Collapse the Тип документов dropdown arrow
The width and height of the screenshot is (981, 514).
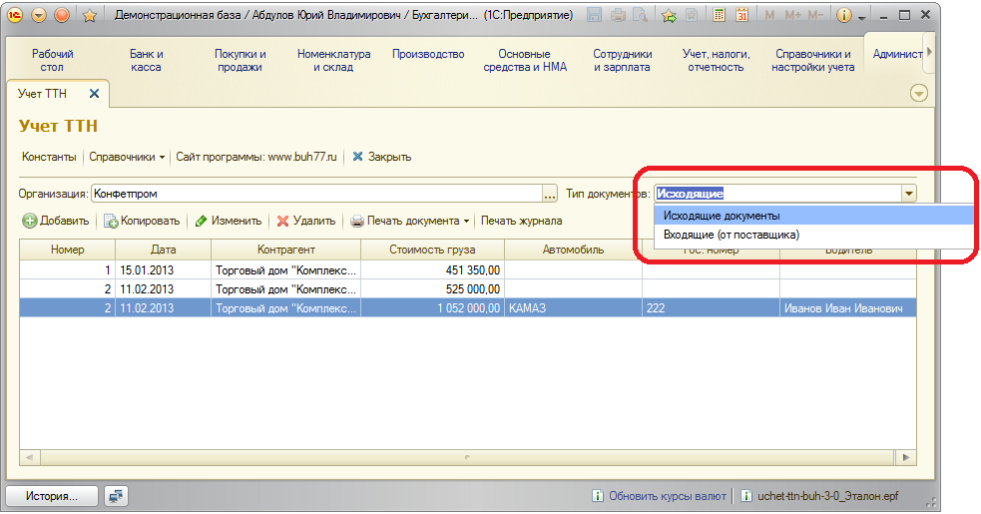pyautogui.click(x=908, y=194)
